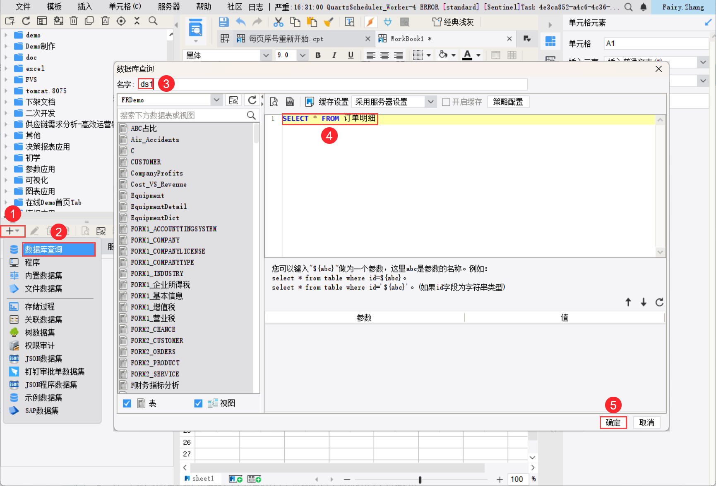Open the 服务器 menu

[169, 7]
